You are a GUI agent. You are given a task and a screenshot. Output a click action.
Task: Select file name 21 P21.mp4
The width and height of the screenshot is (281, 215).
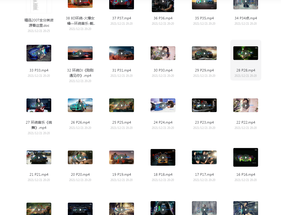[x=39, y=174]
